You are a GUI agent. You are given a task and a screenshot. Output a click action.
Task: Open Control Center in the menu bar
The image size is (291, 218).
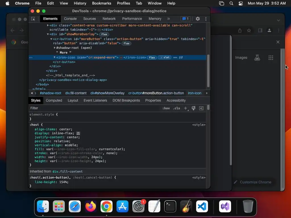coord(241,3)
